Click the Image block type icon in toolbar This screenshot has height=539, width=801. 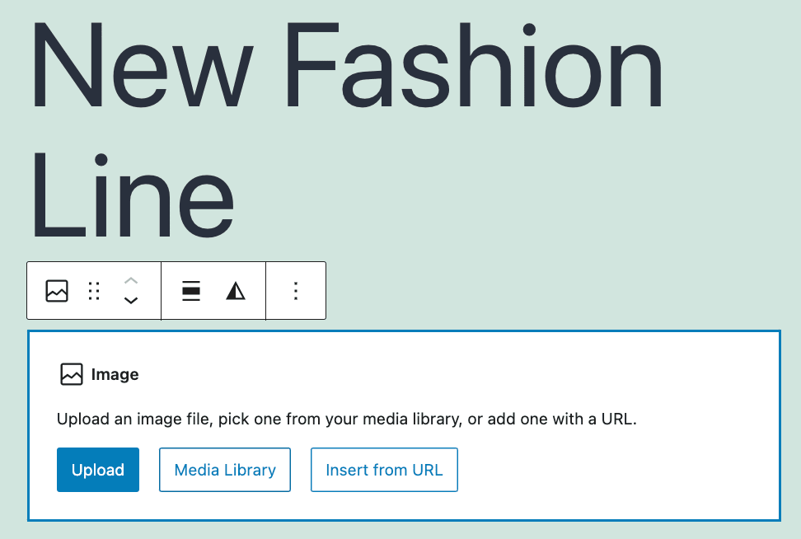pos(57,291)
